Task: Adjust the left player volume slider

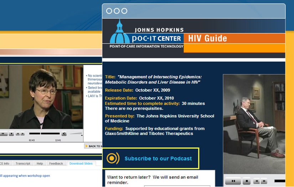Action: [x=76, y=134]
